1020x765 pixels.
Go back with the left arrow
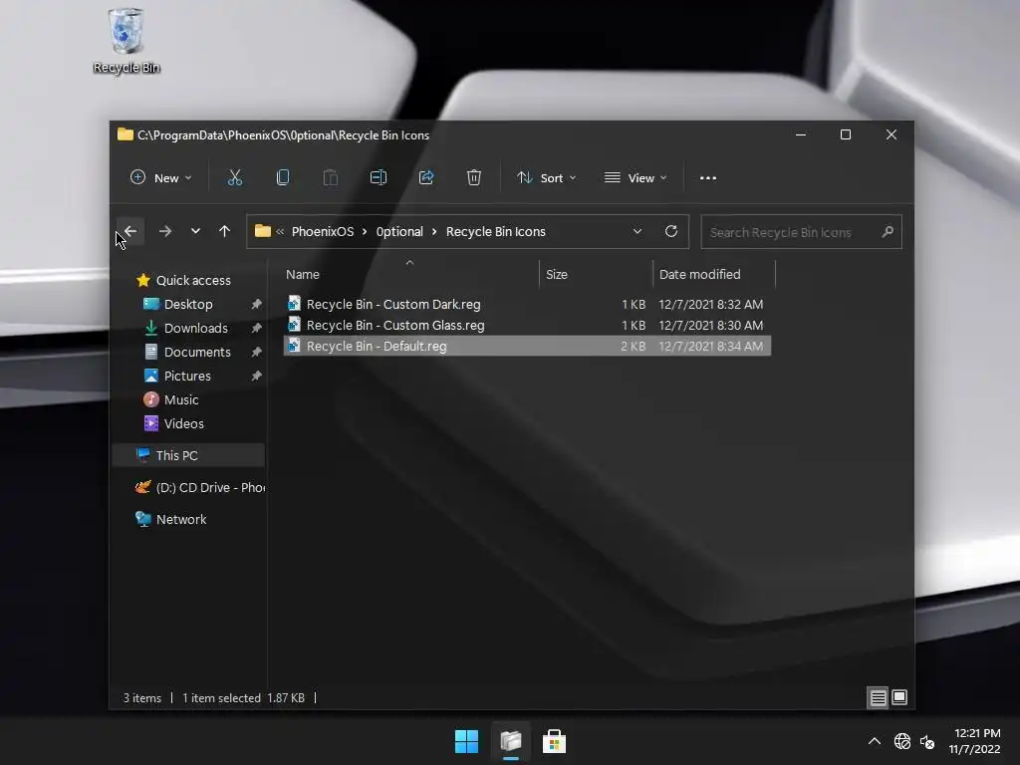(x=130, y=231)
